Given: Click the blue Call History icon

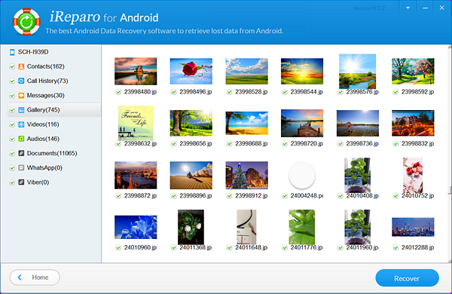Looking at the screenshot, I should coord(21,81).
